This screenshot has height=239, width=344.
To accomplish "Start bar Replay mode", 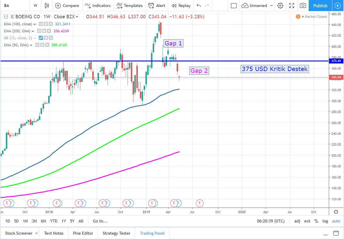I will (x=181, y=6).
